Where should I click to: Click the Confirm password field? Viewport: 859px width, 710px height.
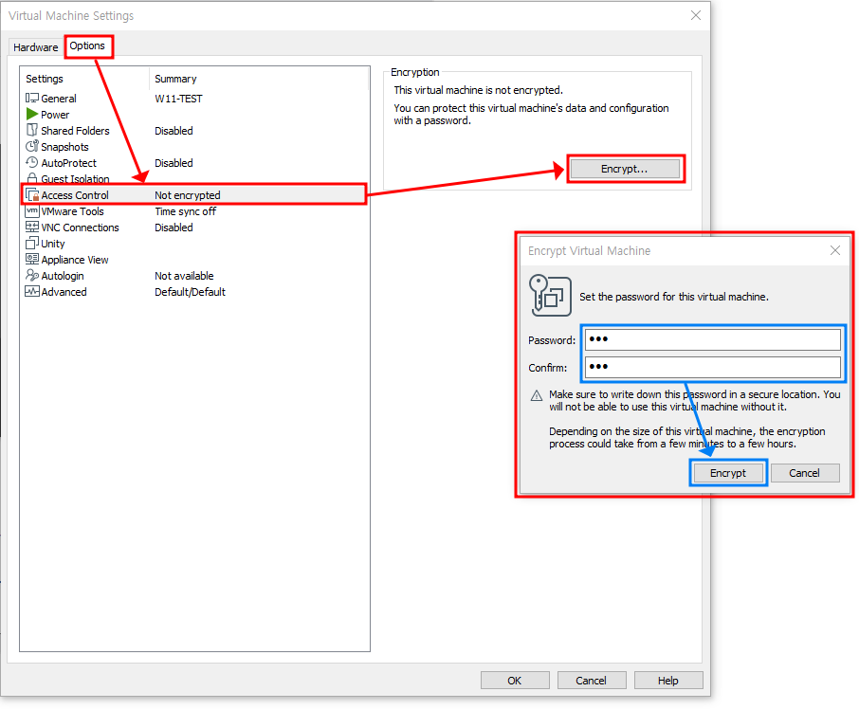click(x=712, y=367)
